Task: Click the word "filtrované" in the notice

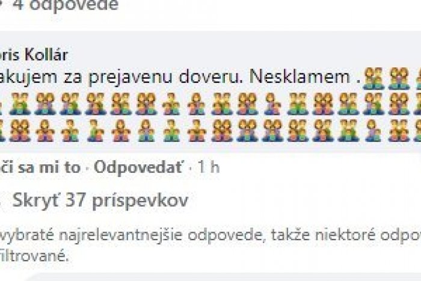Action: 33,256
